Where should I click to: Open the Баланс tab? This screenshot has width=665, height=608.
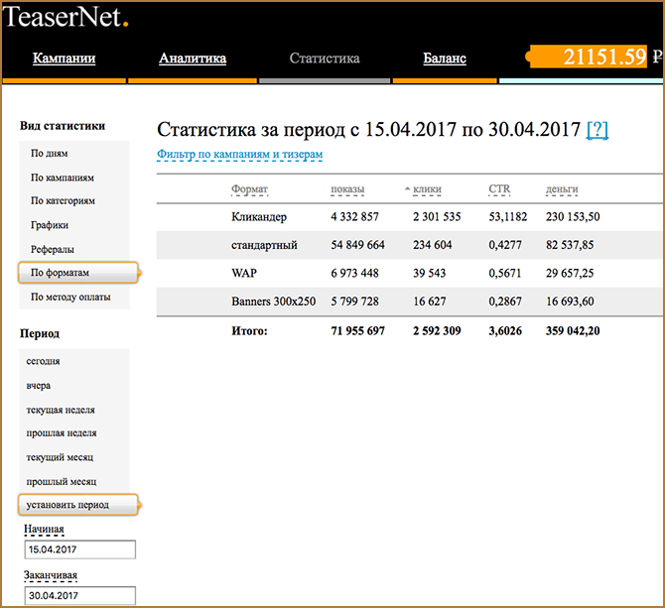pos(445,59)
